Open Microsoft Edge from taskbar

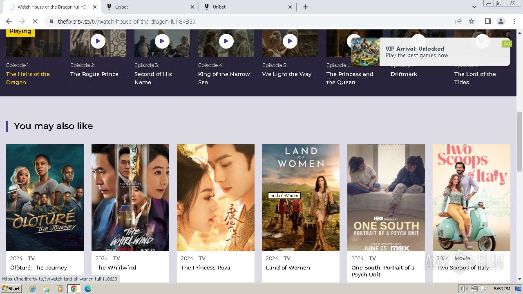point(88,289)
